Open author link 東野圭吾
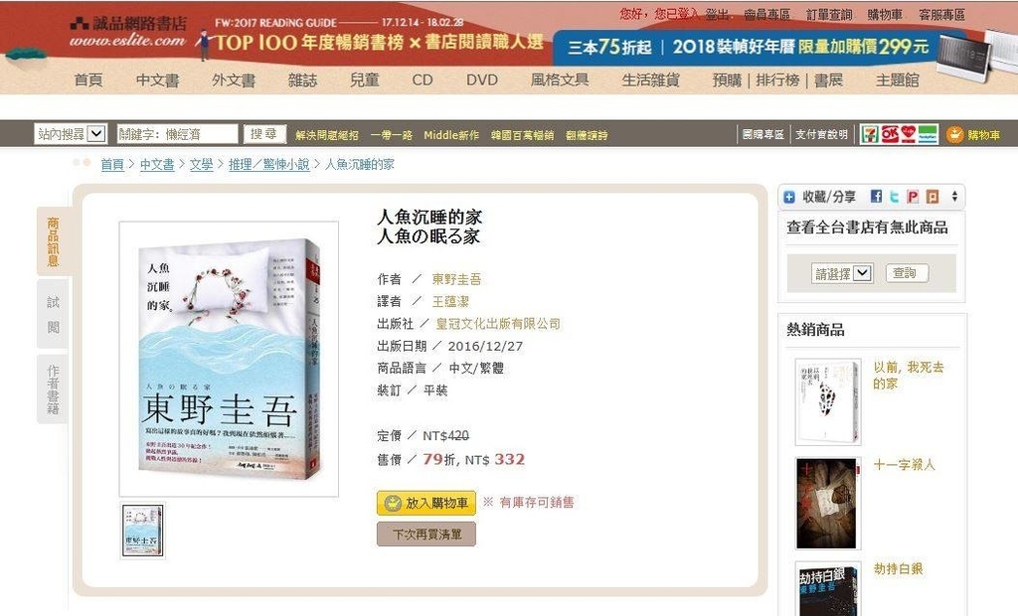 click(x=456, y=279)
